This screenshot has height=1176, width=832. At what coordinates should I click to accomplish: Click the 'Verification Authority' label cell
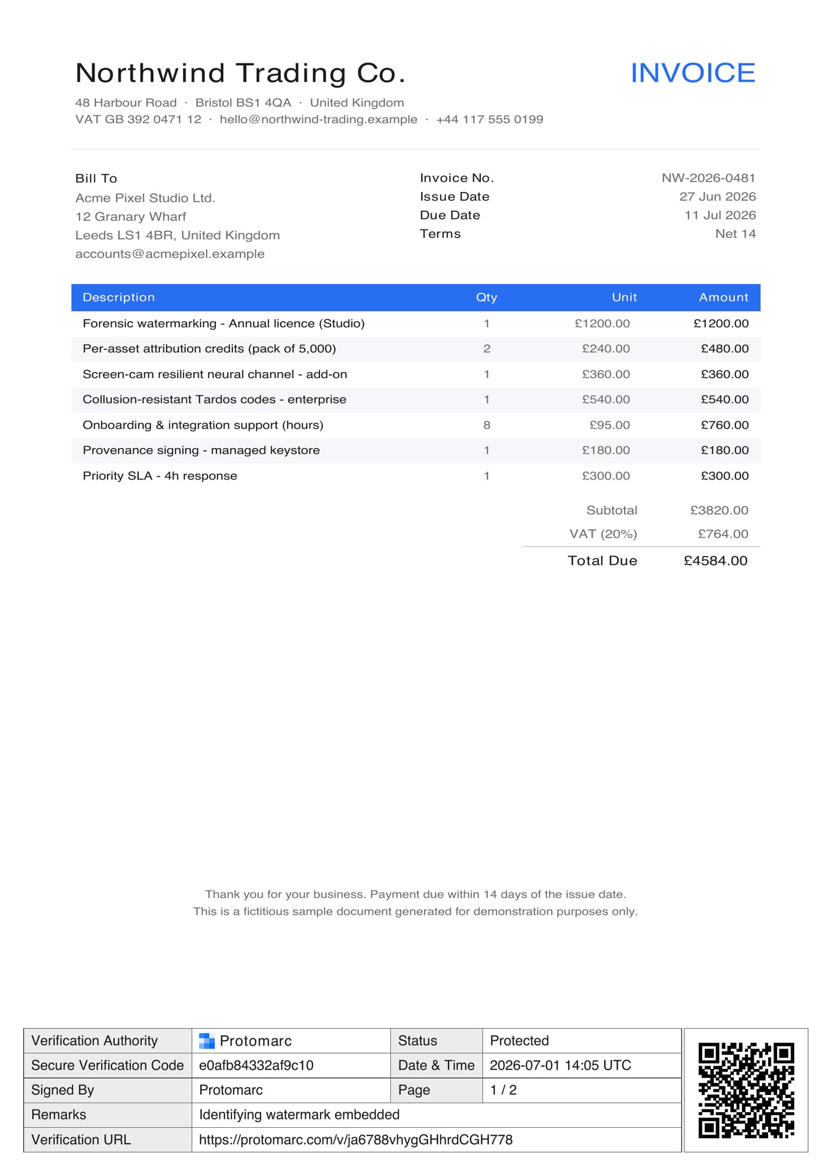tap(108, 1041)
